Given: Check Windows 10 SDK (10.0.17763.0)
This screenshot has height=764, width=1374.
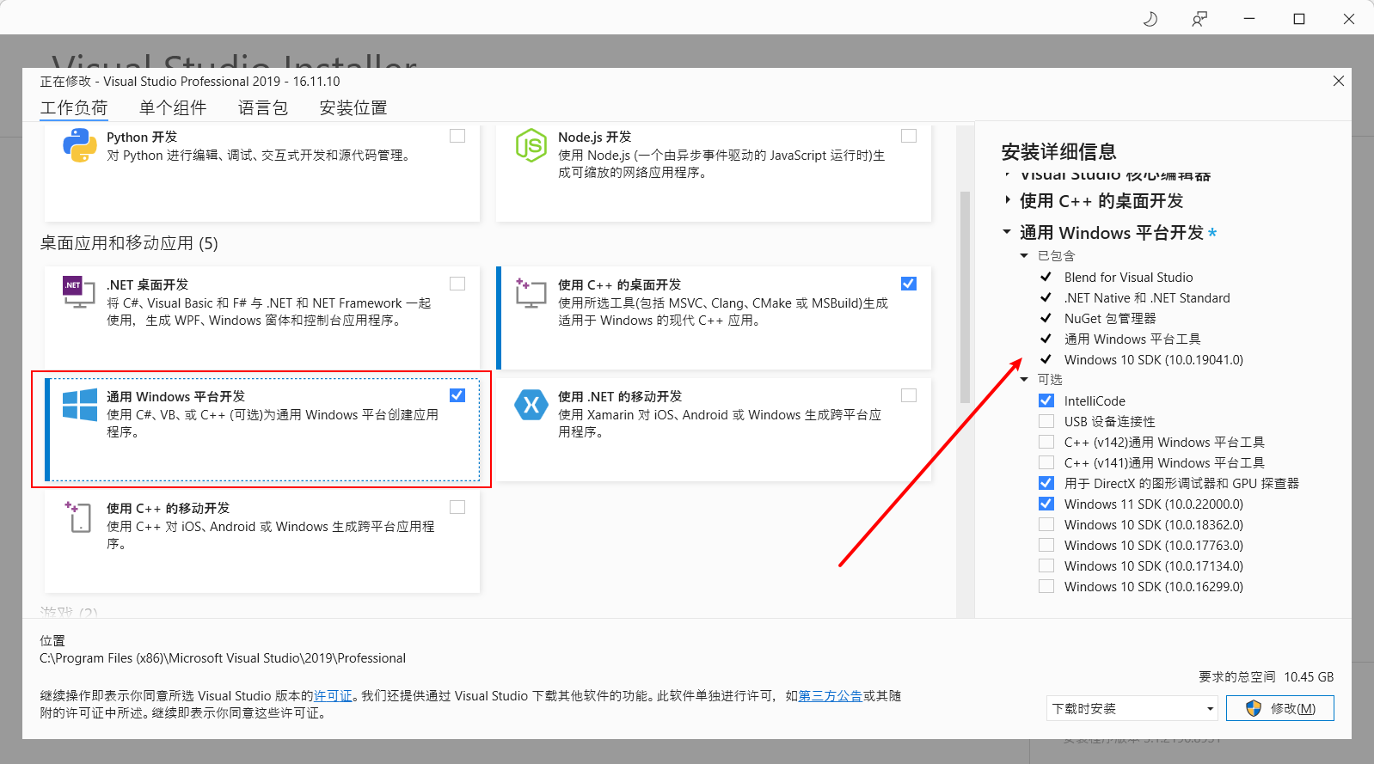Looking at the screenshot, I should pyautogui.click(x=1046, y=545).
